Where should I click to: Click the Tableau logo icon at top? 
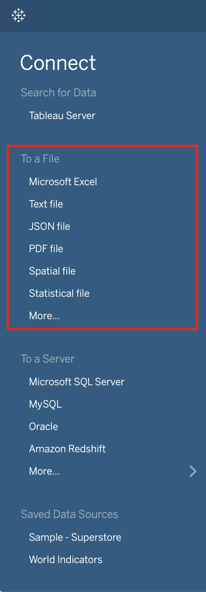(19, 15)
